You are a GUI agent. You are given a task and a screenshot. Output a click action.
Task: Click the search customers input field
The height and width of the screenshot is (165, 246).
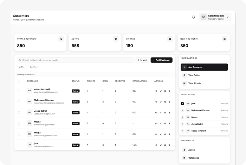coord(75,60)
